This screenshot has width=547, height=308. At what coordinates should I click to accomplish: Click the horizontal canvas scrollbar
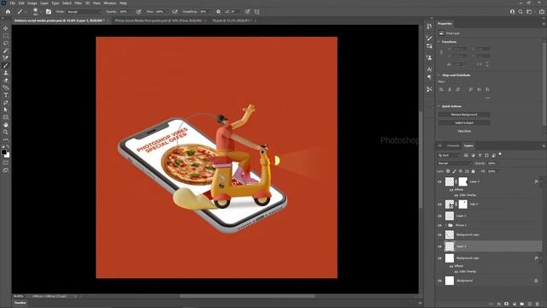pos(248,296)
